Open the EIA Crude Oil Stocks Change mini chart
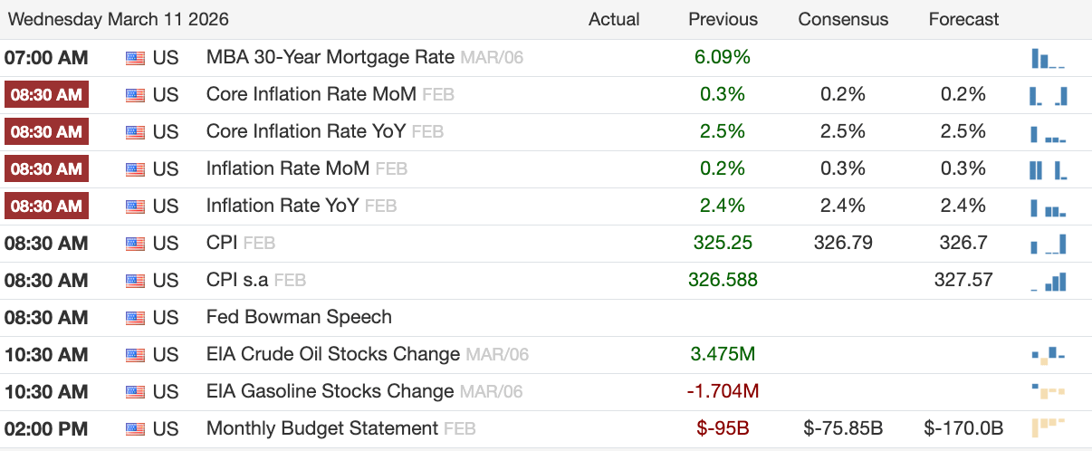Screen dimensions: 1092x451 point(1049,355)
